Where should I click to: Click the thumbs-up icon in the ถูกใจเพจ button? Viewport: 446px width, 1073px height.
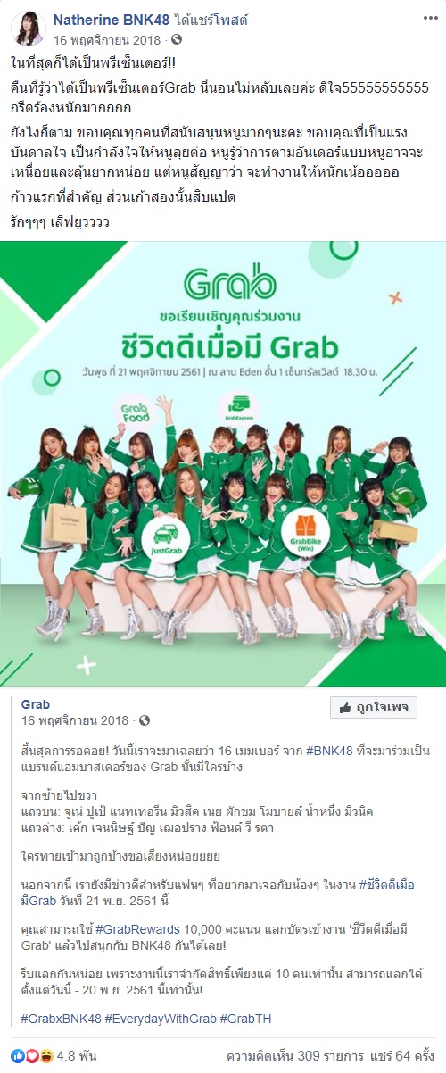coord(344,708)
